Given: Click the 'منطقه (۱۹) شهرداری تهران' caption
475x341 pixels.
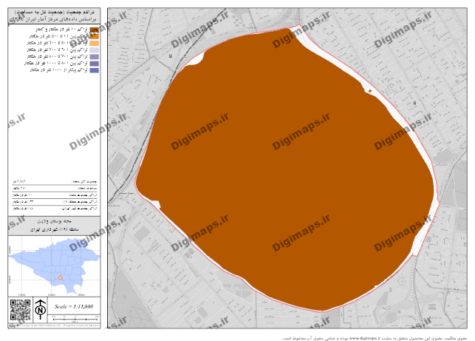Looking at the screenshot, I should [54, 229].
